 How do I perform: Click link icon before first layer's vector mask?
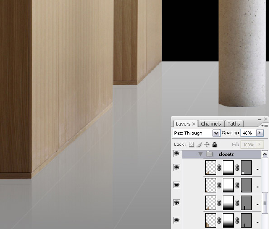pyautogui.click(x=237, y=168)
